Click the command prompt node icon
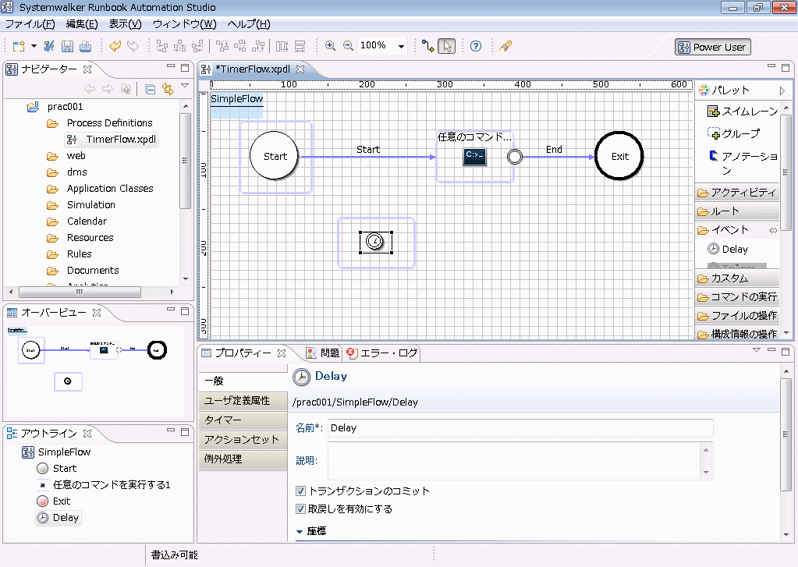 474,157
